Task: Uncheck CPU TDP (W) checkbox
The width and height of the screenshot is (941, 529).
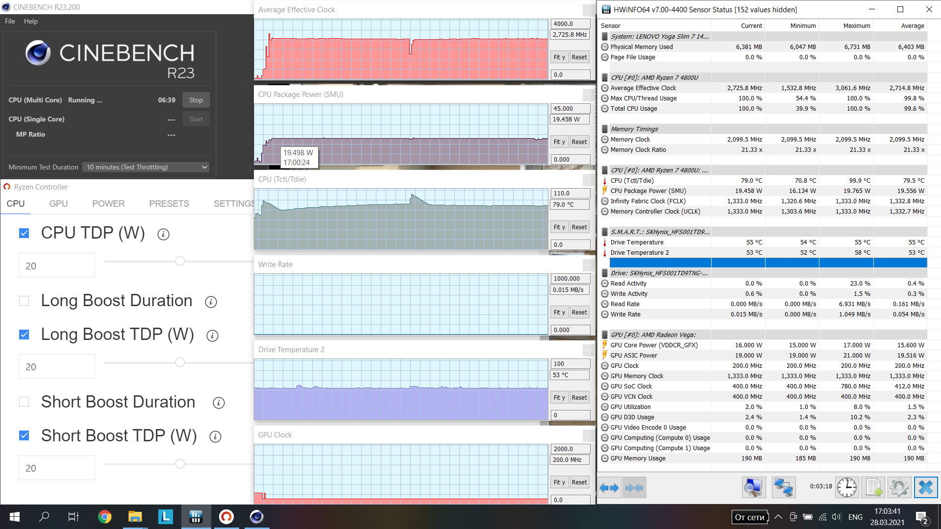Action: click(x=24, y=233)
